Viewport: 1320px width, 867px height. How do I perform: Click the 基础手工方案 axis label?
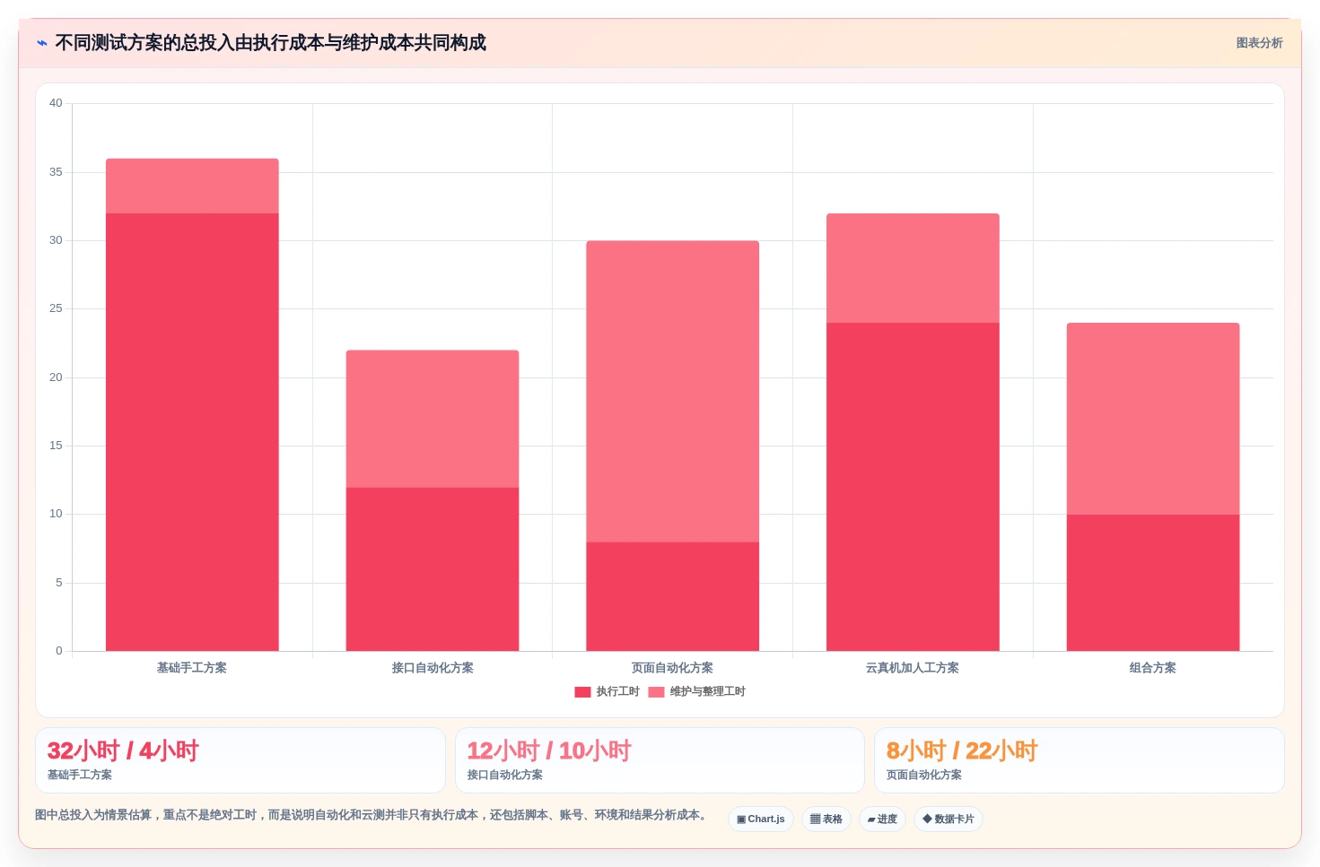point(192,668)
